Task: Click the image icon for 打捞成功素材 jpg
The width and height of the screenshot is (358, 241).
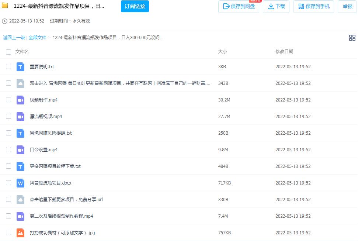Action: pyautogui.click(x=20, y=233)
